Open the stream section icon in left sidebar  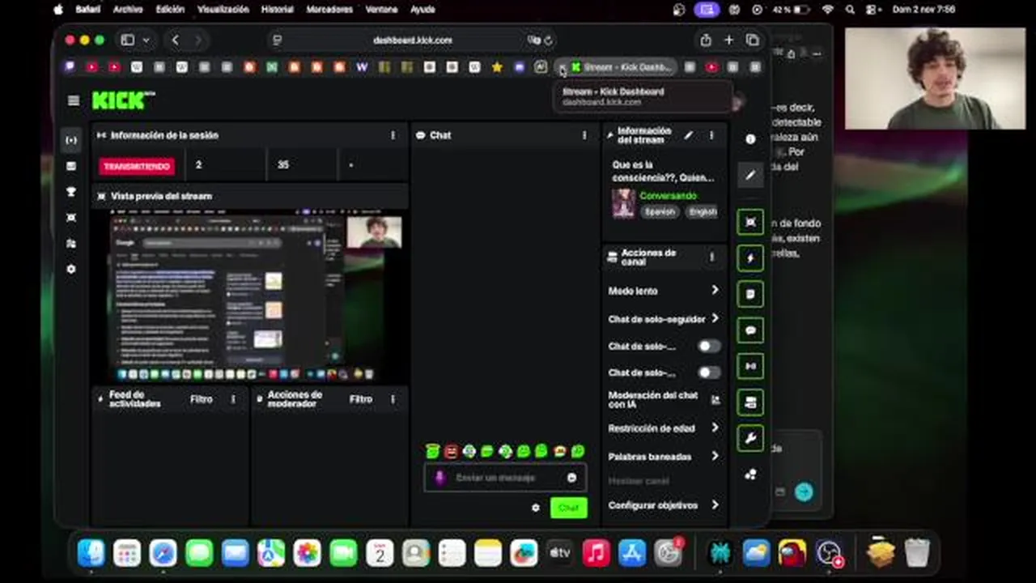(71, 140)
